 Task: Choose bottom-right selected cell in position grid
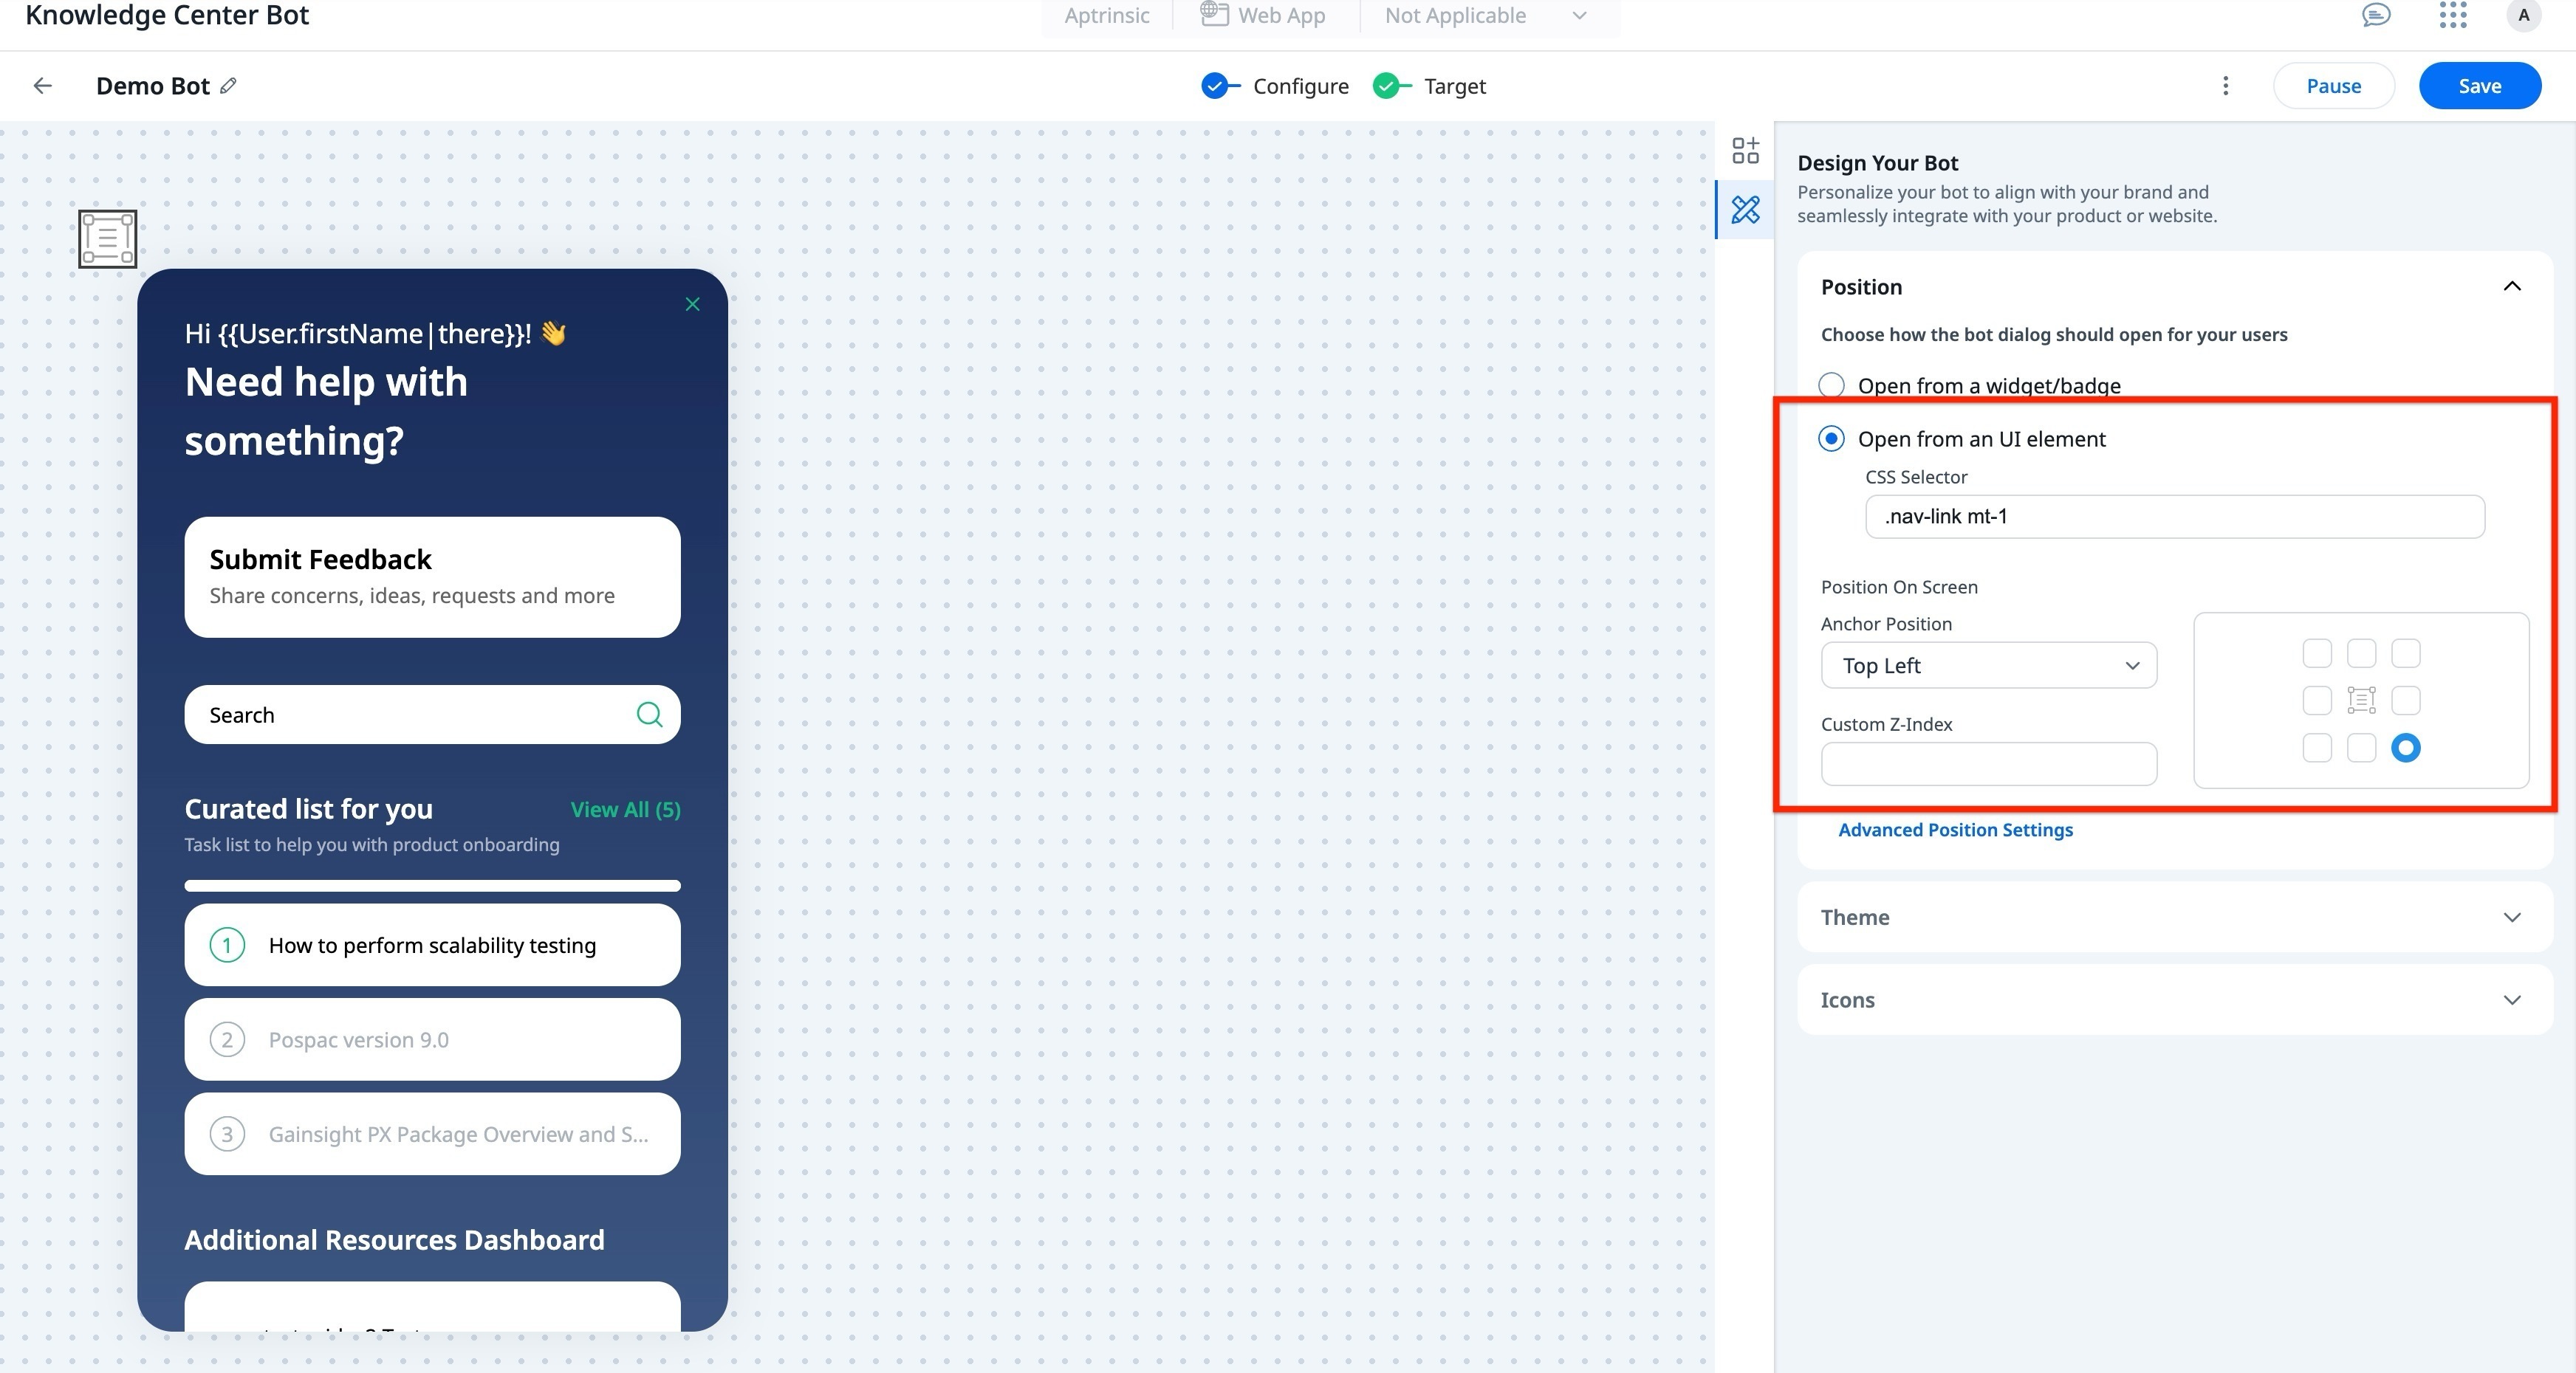(x=2405, y=748)
